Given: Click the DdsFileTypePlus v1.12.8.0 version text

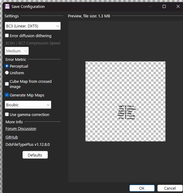Looking at the screenshot, I should [28, 144].
